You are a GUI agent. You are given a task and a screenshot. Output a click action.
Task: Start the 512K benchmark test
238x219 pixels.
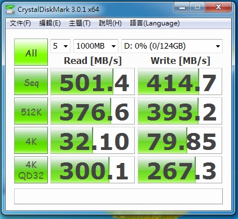coord(31,111)
